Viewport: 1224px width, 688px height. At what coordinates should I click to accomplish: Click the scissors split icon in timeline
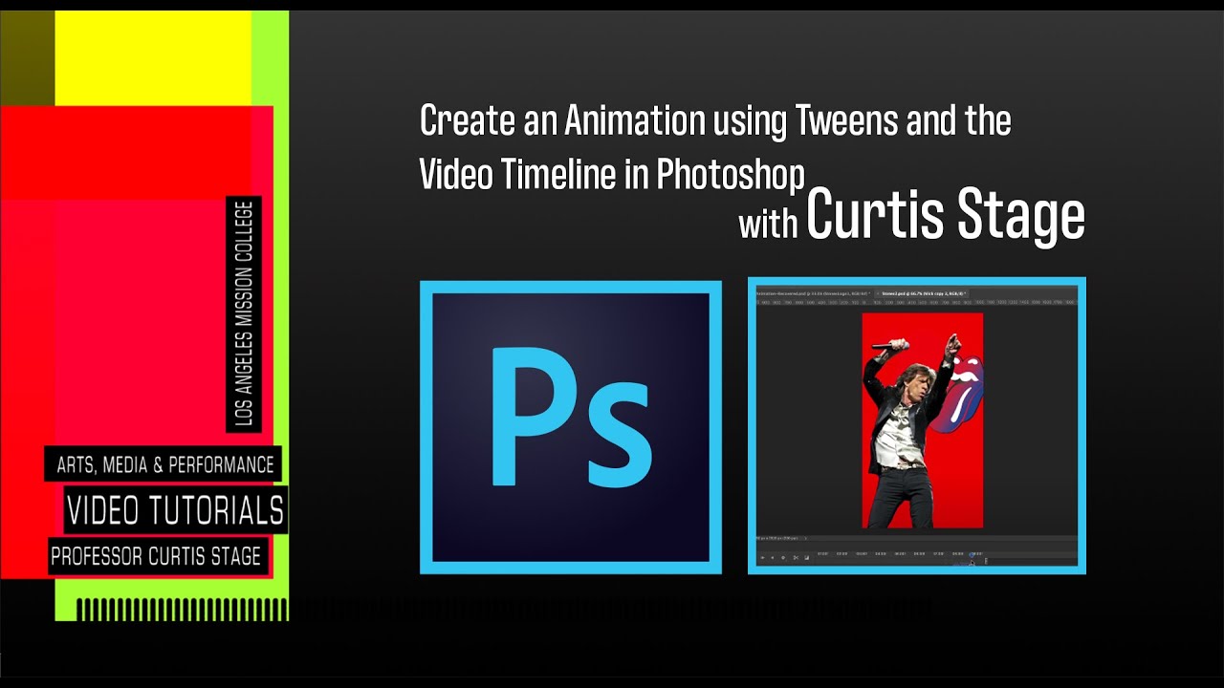pos(796,557)
